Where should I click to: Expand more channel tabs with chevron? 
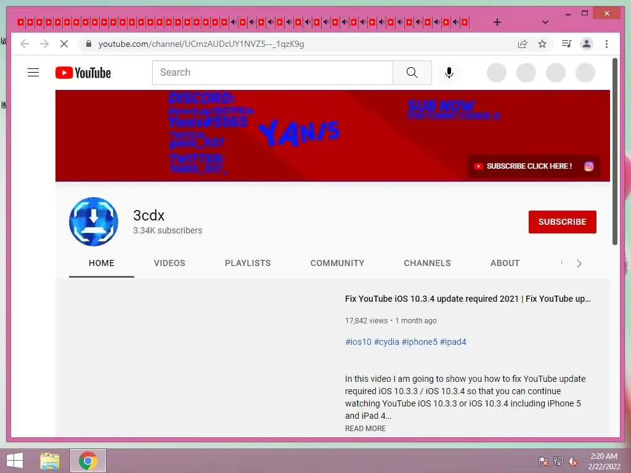(579, 264)
